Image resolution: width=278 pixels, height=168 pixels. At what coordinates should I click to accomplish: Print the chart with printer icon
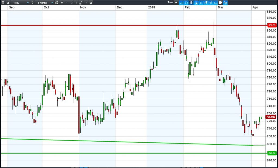point(220,3)
